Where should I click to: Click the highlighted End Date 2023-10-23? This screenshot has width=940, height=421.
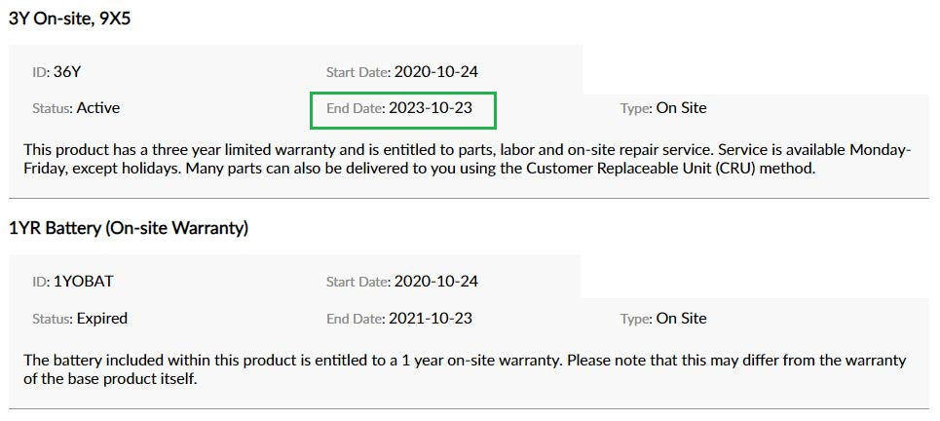(x=430, y=108)
